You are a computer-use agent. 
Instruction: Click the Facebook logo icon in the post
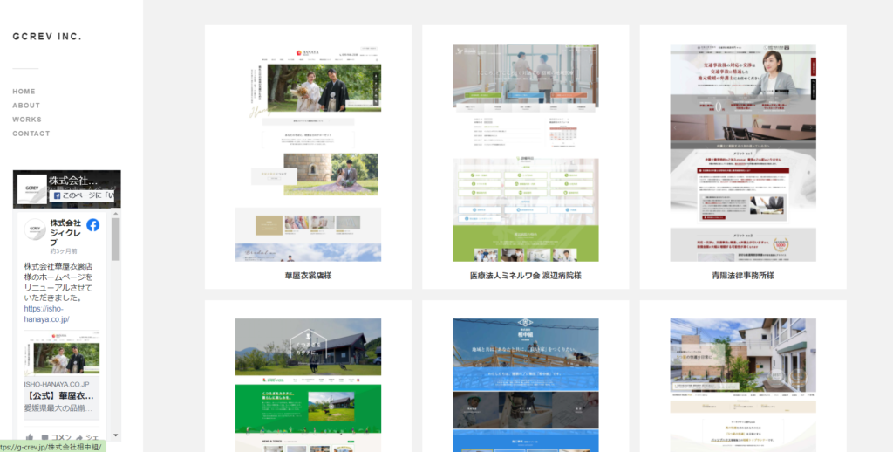pyautogui.click(x=92, y=225)
